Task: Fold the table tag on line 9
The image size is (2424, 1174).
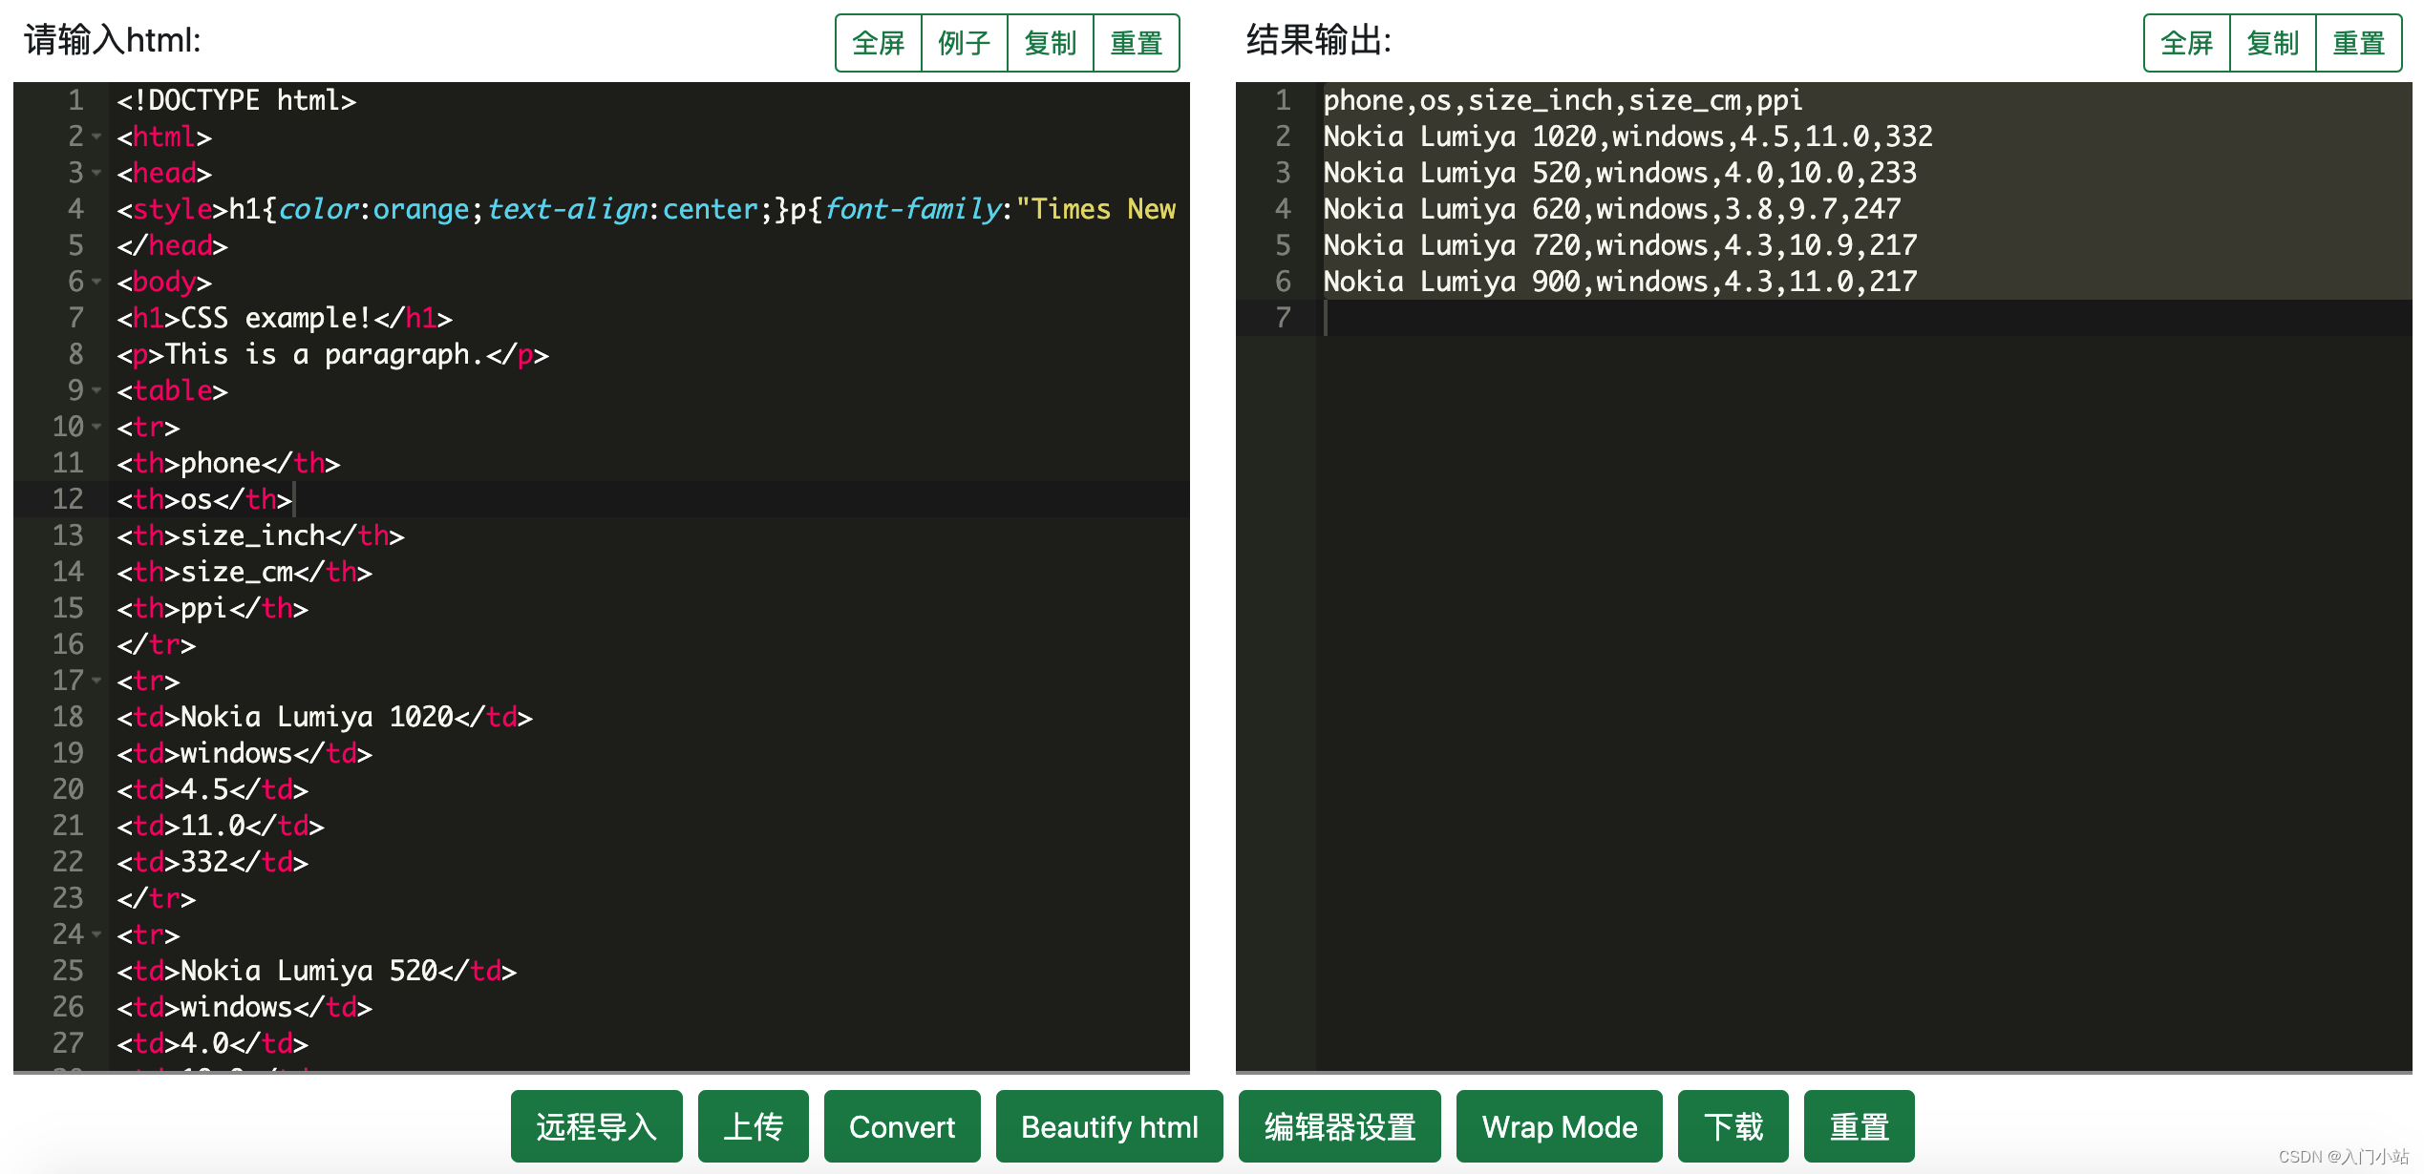Action: click(x=96, y=391)
